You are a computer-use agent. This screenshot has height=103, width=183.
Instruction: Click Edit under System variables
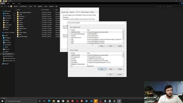point(111,69)
